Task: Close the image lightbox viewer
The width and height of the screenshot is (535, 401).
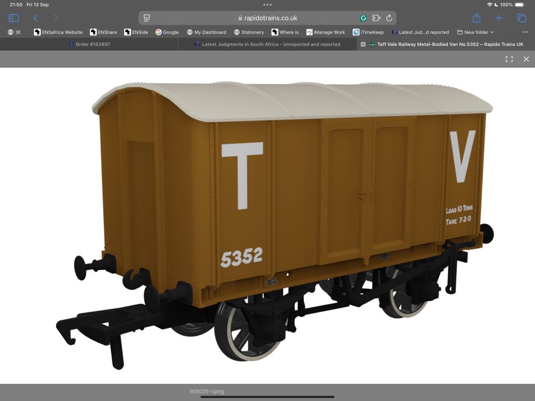Action: [x=526, y=59]
